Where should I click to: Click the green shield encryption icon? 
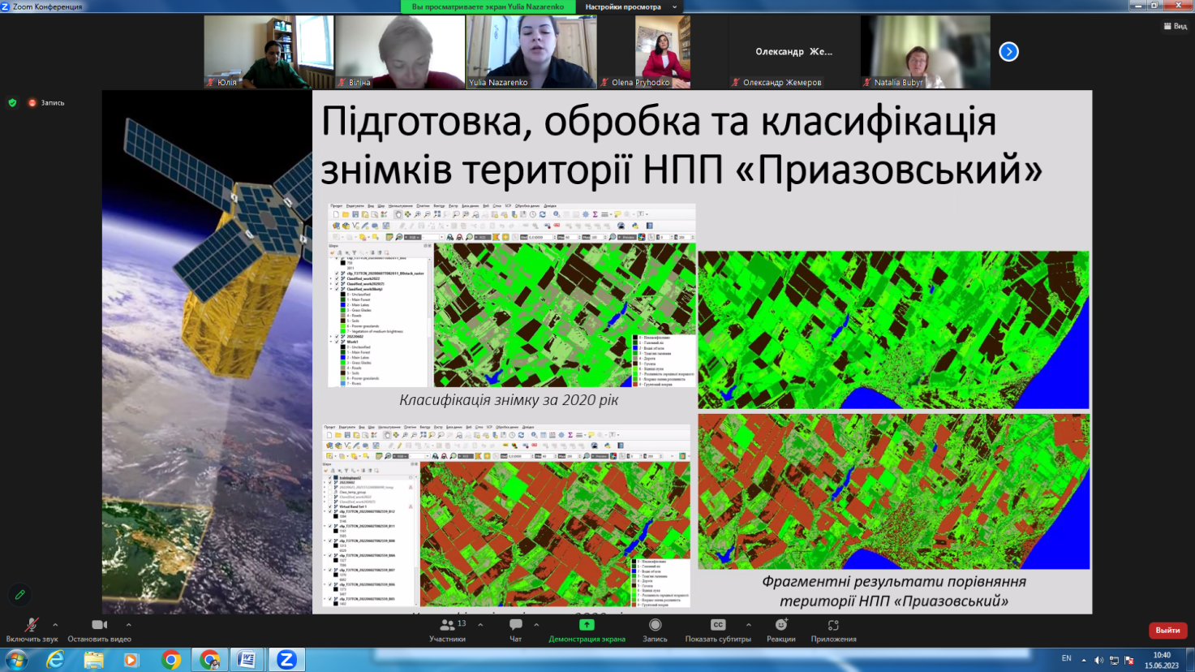pos(12,103)
